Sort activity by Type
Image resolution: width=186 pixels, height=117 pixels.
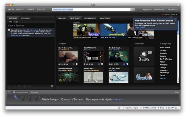point(16,22)
